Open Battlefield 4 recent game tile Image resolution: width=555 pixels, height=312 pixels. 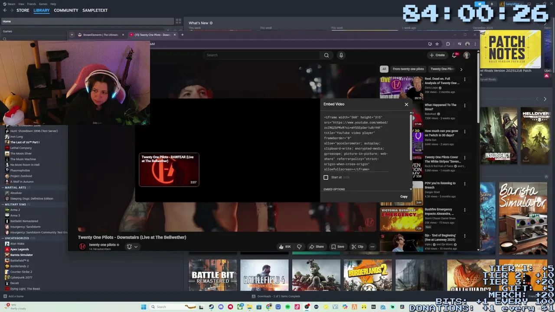click(264, 276)
